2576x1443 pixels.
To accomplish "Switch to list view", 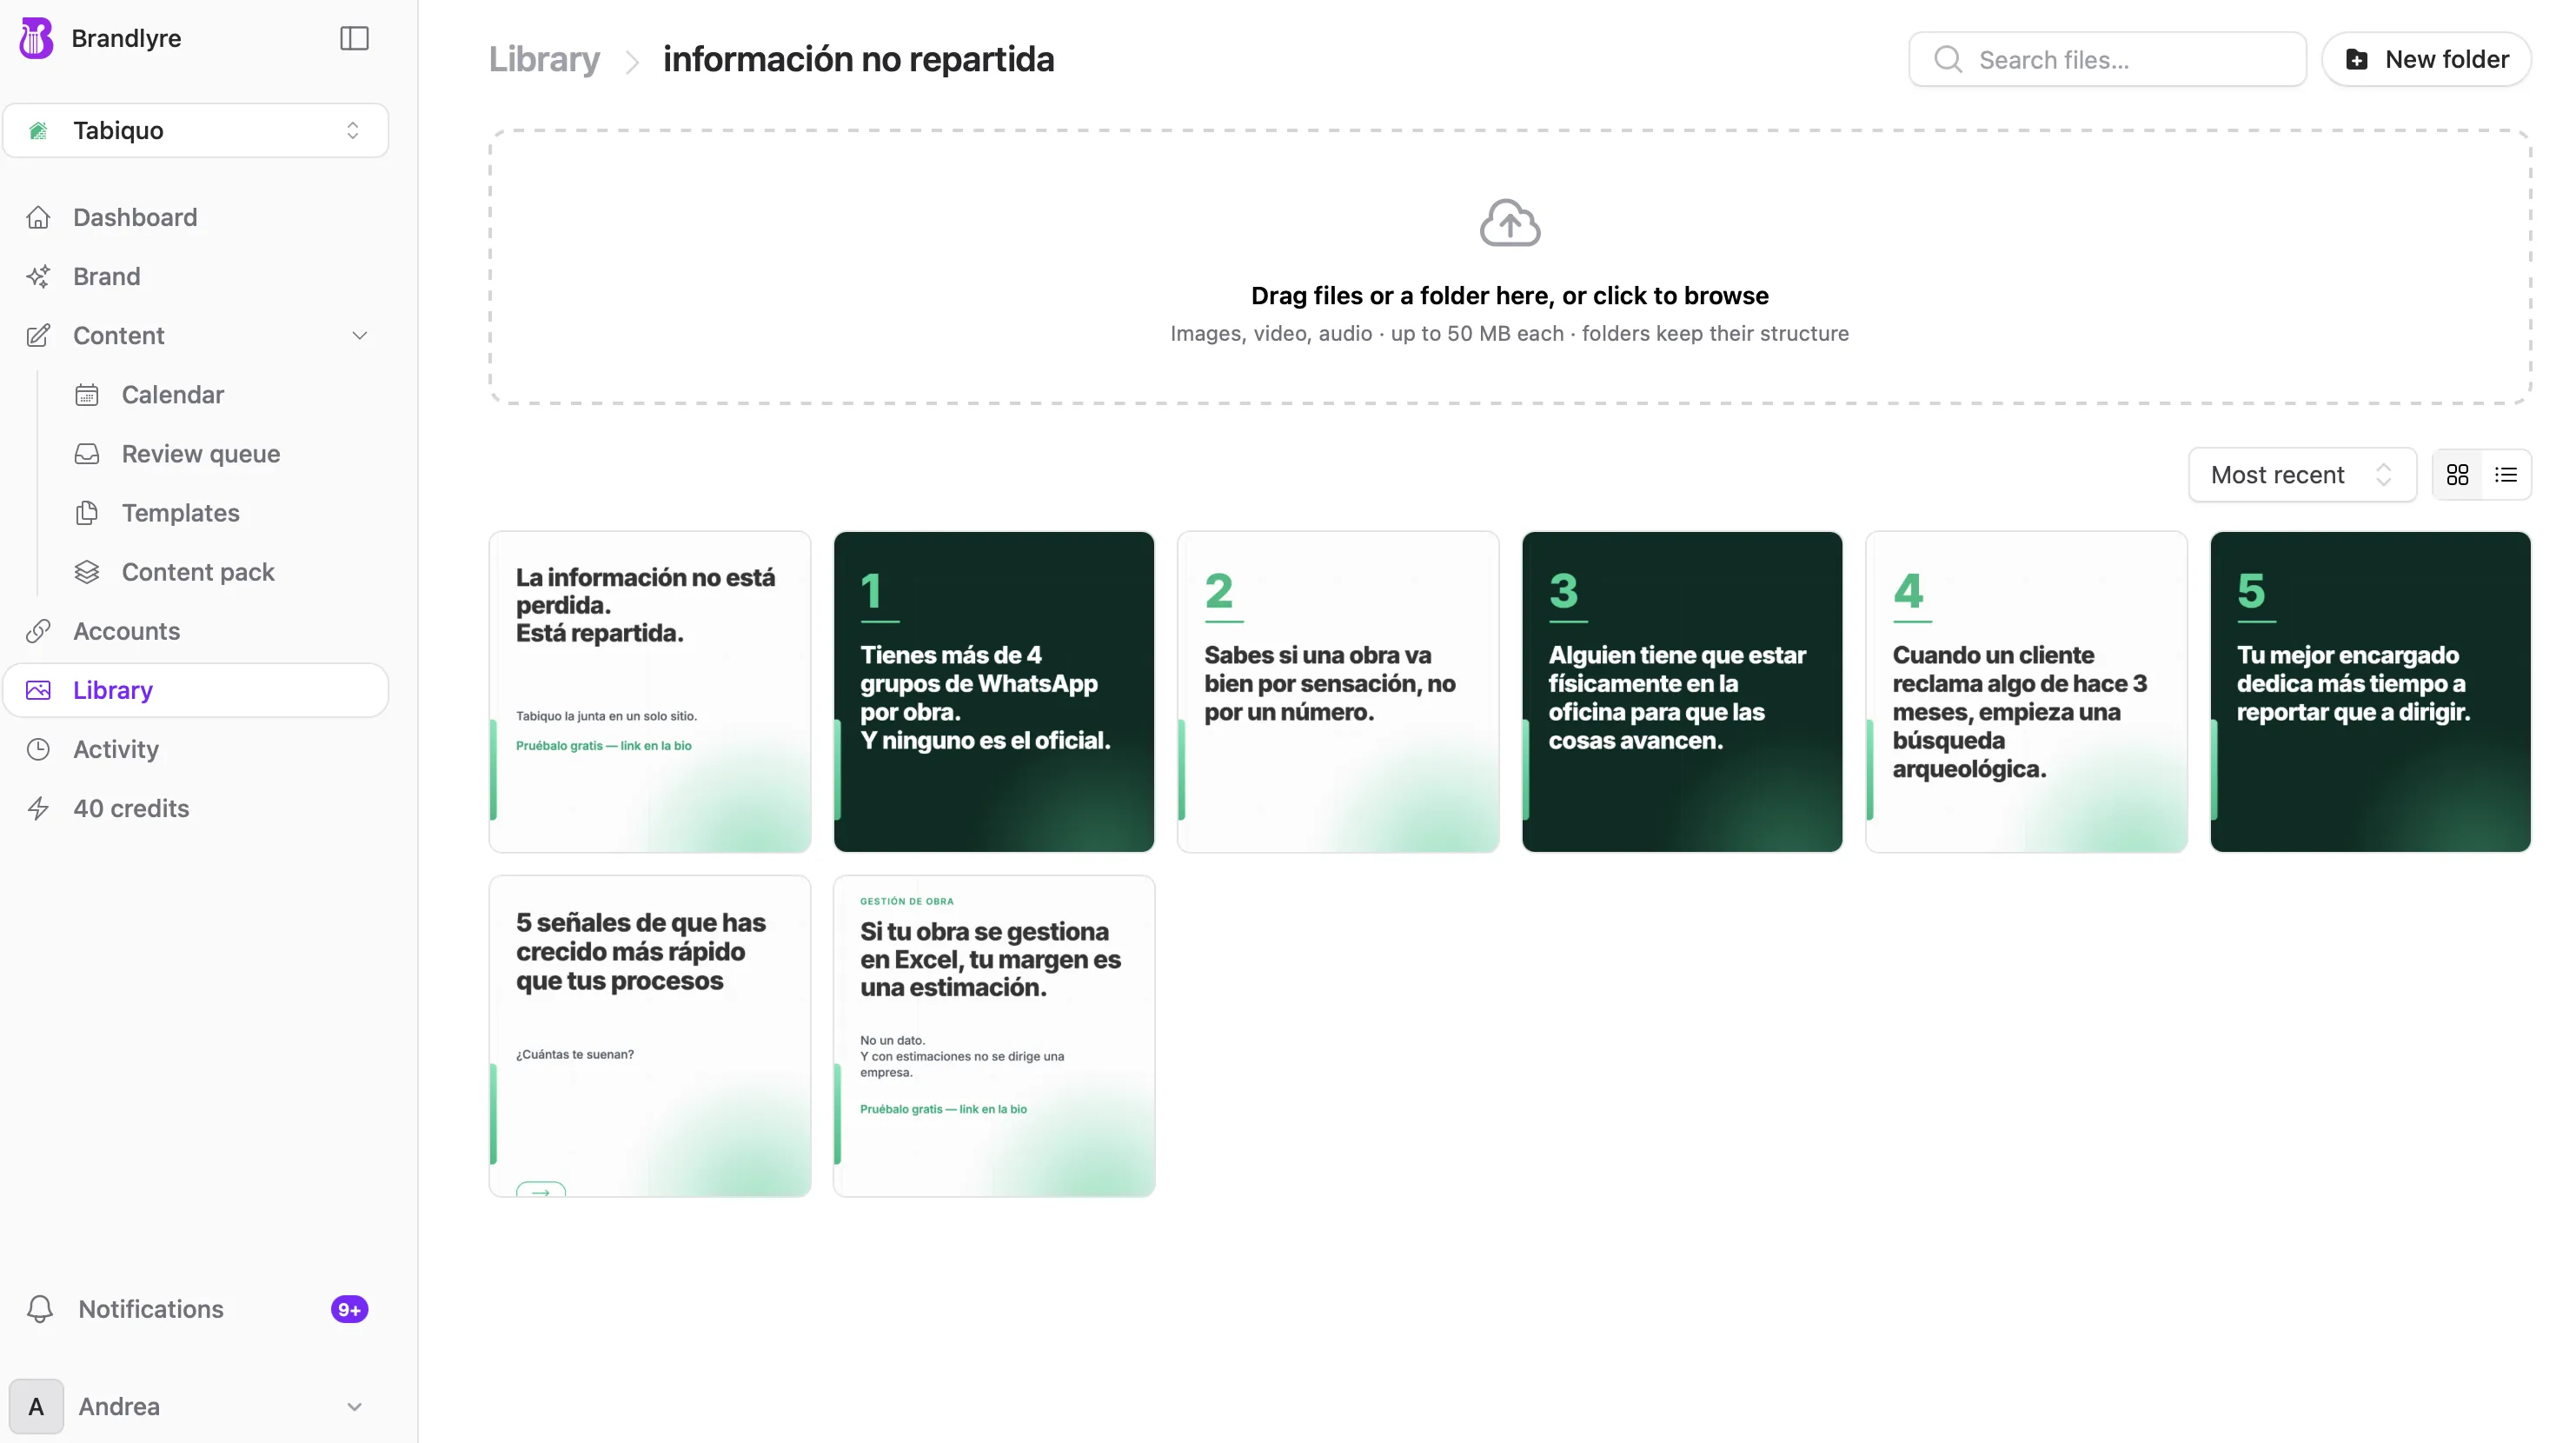I will tap(2505, 474).
